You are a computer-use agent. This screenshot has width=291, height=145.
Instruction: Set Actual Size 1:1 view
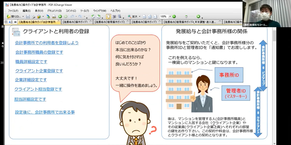(x=144, y=17)
